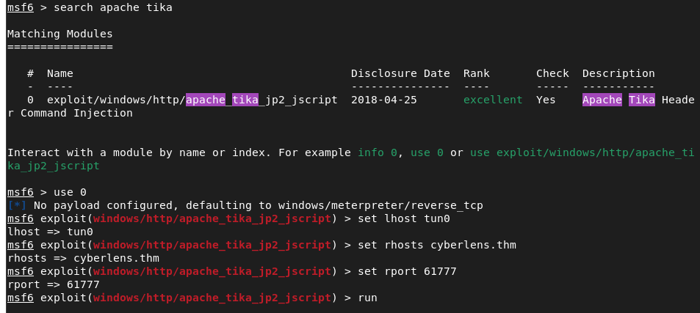Screen dimensions: 700x313
Task: Click the wrapped "r Command Injection" text
Action: pyautogui.click(x=70, y=113)
